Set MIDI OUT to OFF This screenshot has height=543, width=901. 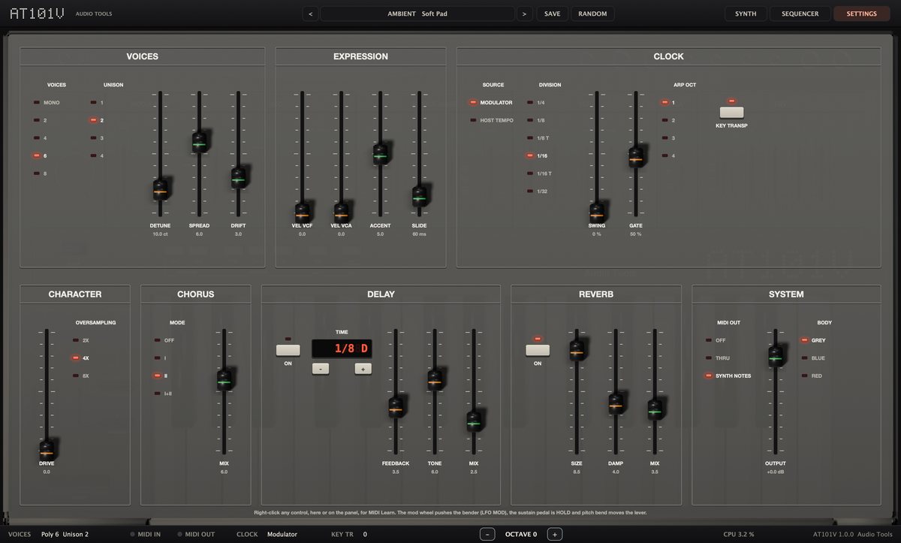pos(715,340)
